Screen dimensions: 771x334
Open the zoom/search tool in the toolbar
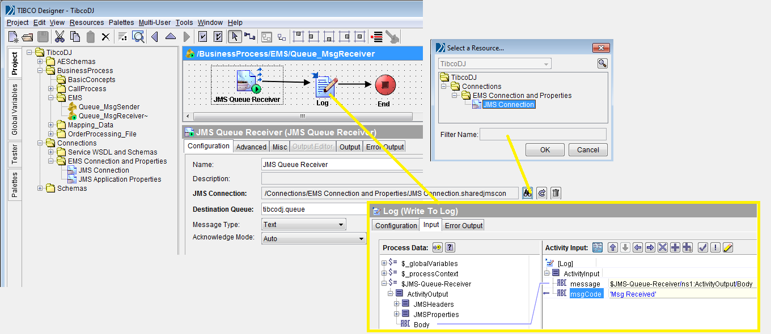click(x=139, y=35)
